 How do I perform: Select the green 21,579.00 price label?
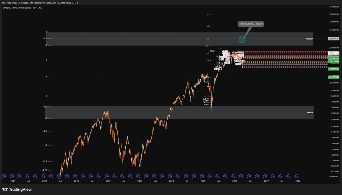point(333,77)
